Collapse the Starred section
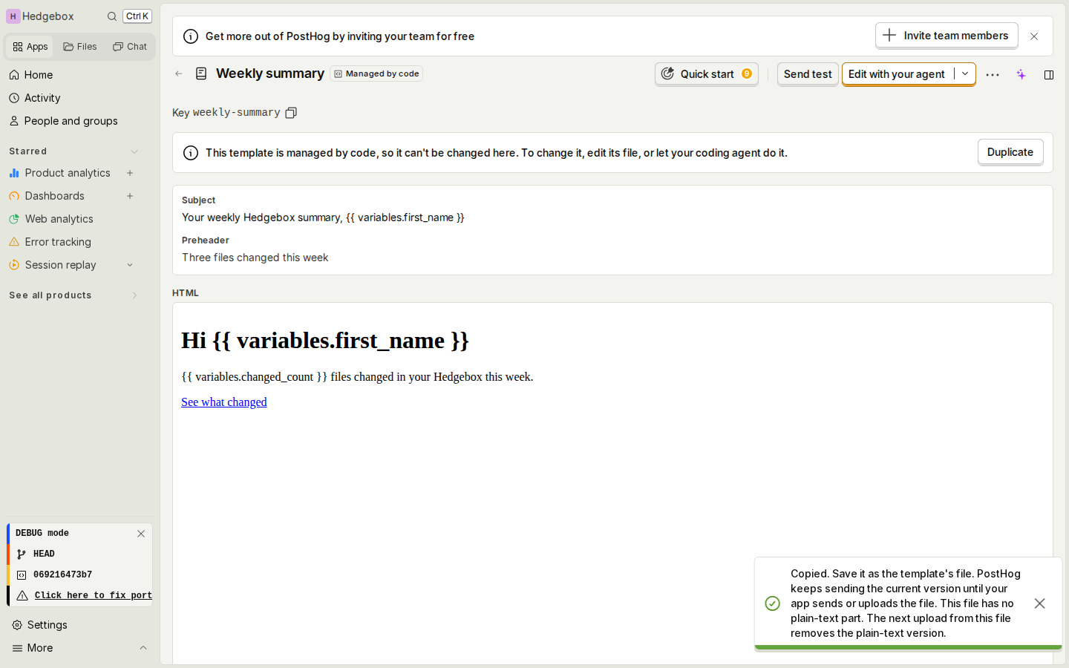The width and height of the screenshot is (1069, 668). 134,151
